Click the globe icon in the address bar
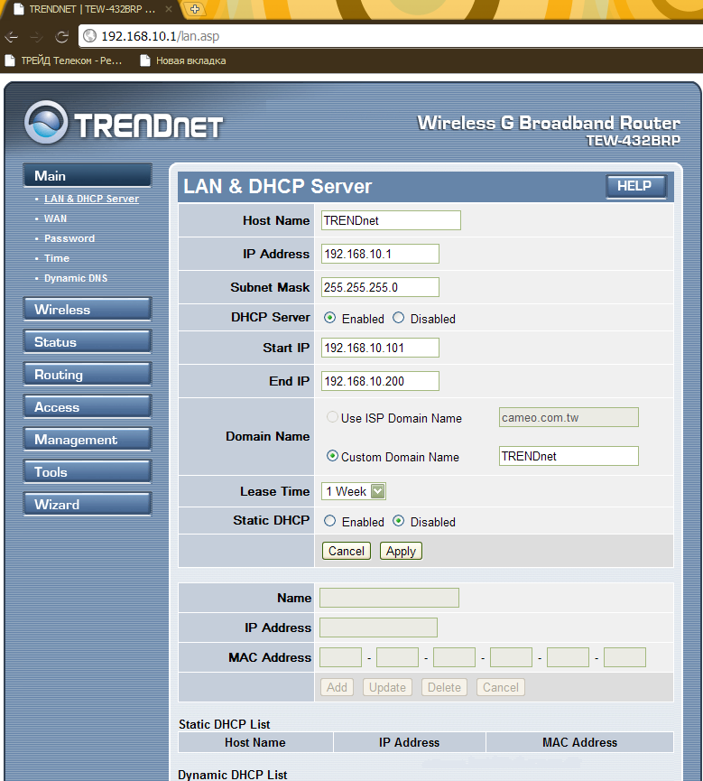 click(x=89, y=36)
